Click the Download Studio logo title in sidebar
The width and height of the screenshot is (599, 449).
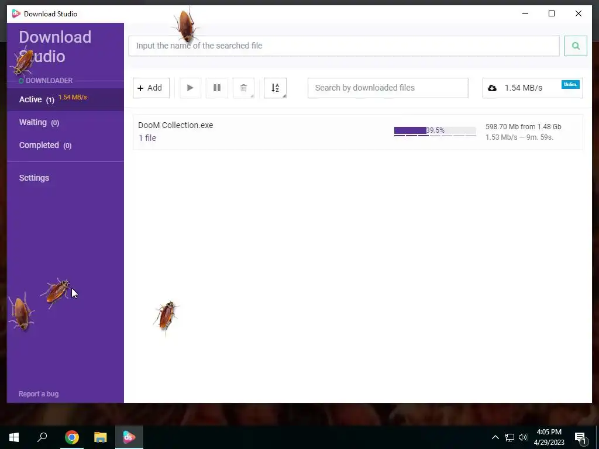(x=55, y=47)
